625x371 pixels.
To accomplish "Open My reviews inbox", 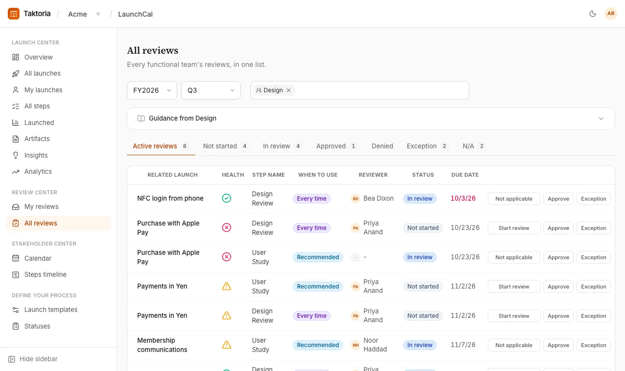I will (58, 206).
